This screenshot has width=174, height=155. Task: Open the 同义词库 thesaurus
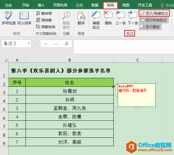pyautogui.click(x=24, y=18)
